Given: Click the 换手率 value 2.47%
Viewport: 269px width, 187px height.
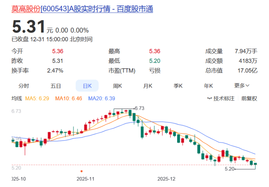Looking at the screenshot, I should point(55,70).
